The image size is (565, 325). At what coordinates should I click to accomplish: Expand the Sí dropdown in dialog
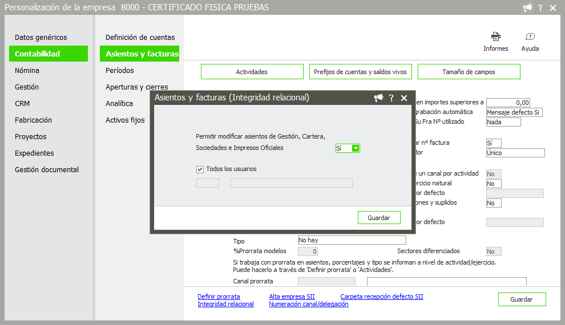tap(356, 148)
